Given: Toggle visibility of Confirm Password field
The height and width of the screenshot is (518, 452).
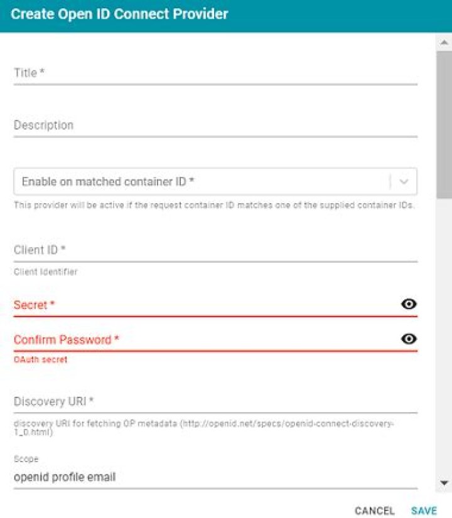Looking at the screenshot, I should (x=409, y=339).
